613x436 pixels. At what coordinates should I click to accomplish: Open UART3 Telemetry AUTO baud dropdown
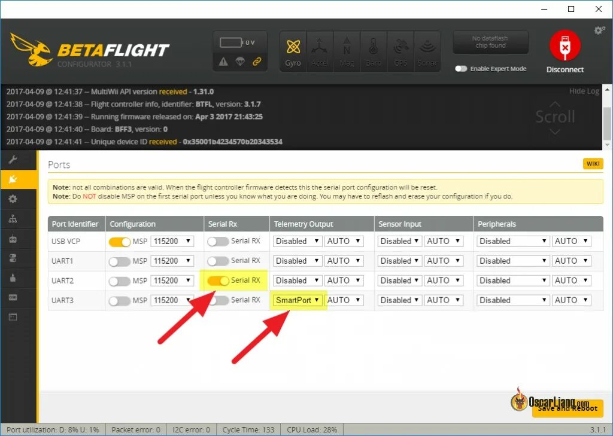click(344, 300)
